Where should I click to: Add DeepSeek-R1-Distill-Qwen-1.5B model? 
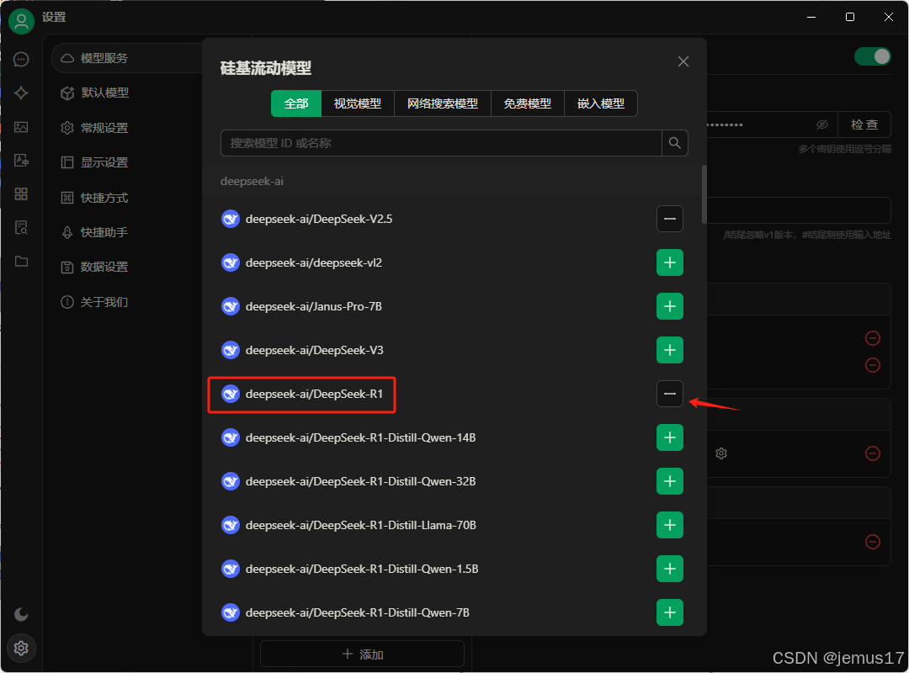pos(670,569)
